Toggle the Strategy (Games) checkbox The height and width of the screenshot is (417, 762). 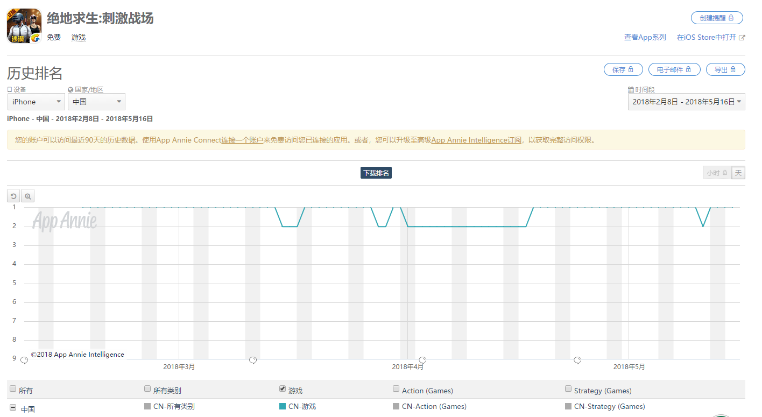[568, 389]
